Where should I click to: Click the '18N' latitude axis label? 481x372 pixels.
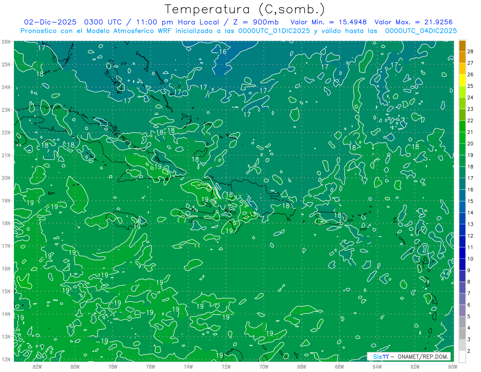tap(6, 223)
